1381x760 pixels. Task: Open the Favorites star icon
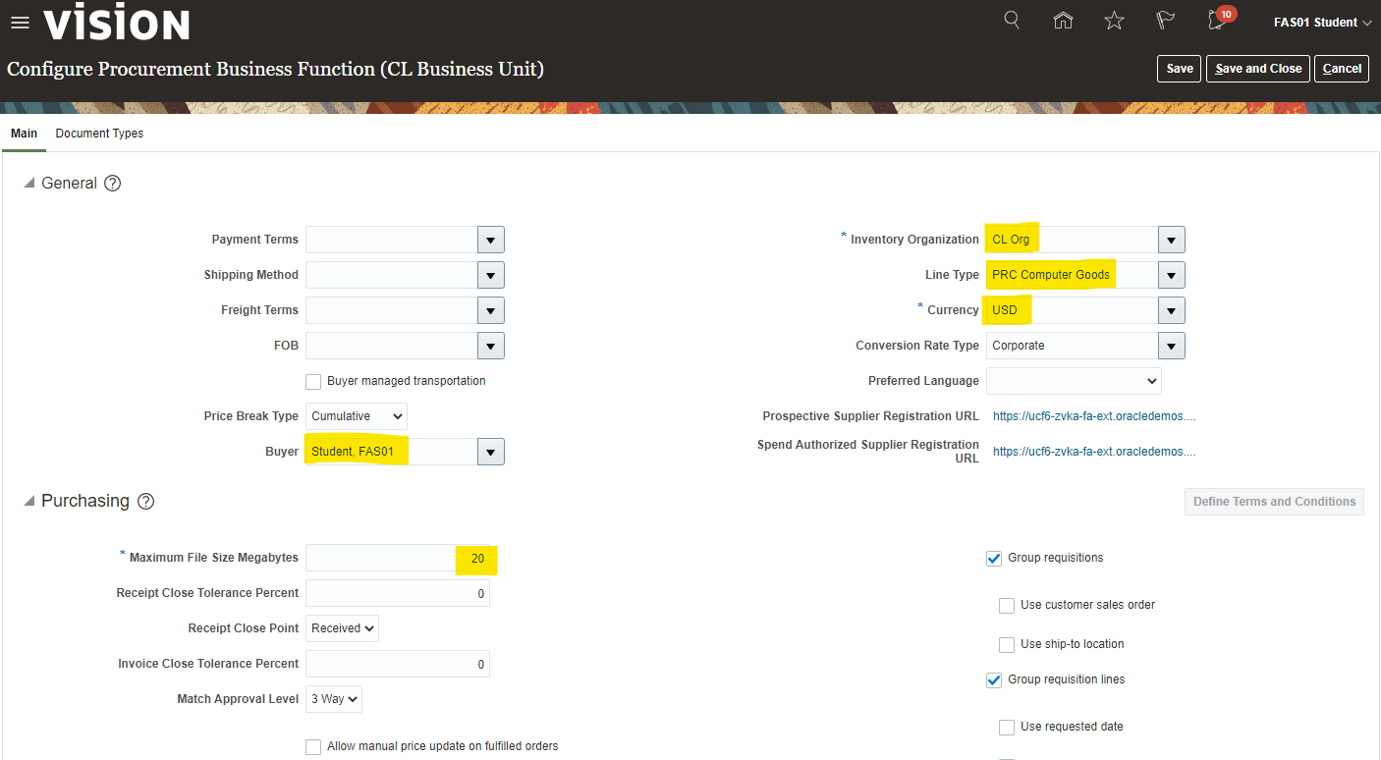click(x=1114, y=21)
